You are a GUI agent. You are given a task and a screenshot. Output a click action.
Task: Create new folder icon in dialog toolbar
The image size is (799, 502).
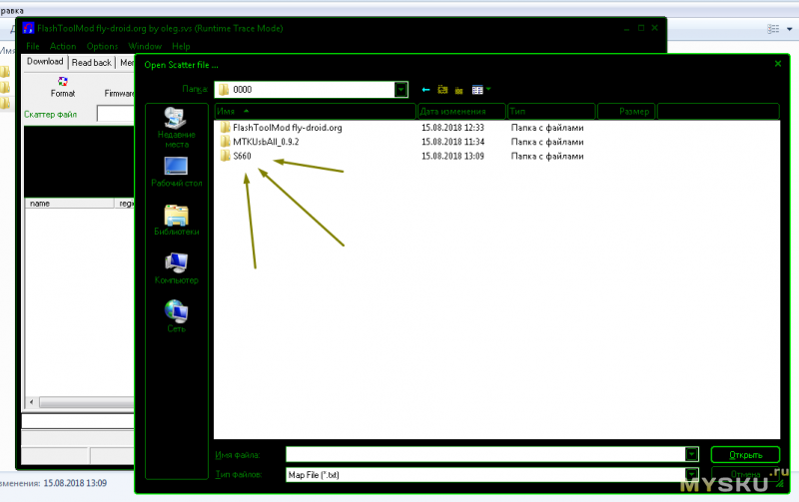click(x=459, y=90)
